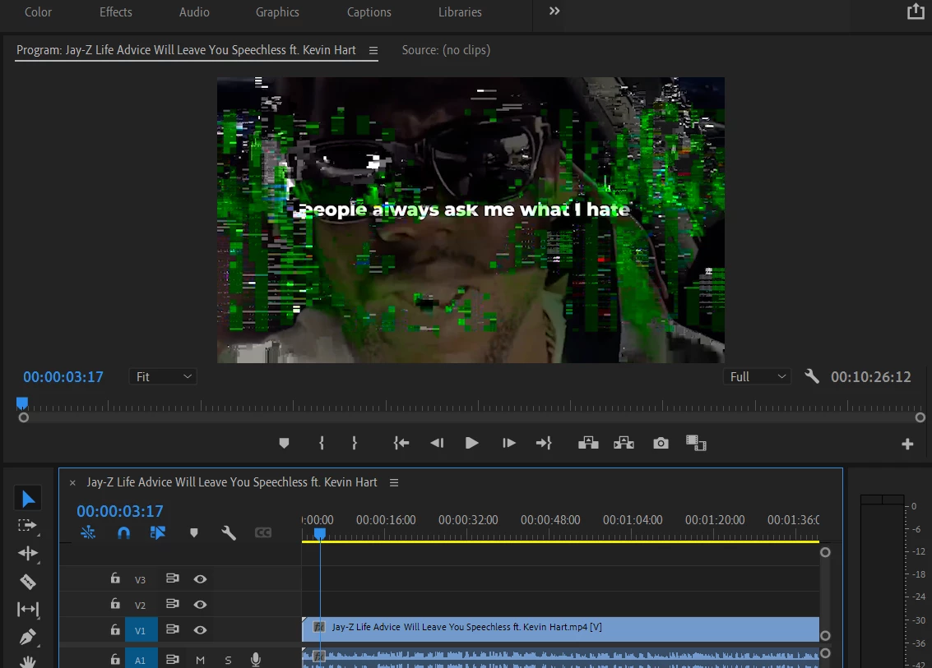This screenshot has height=668, width=932.
Task: Toggle V2 track output eye
Action: tap(201, 605)
